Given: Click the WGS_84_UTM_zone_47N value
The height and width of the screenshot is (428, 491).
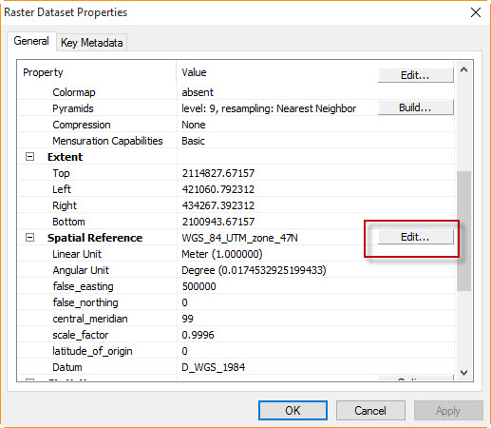Looking at the screenshot, I should [x=239, y=238].
